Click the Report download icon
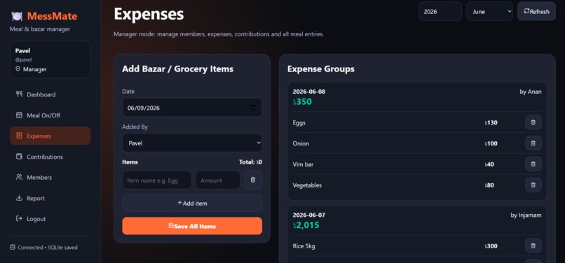Image resolution: width=565 pixels, height=263 pixels. [x=19, y=198]
